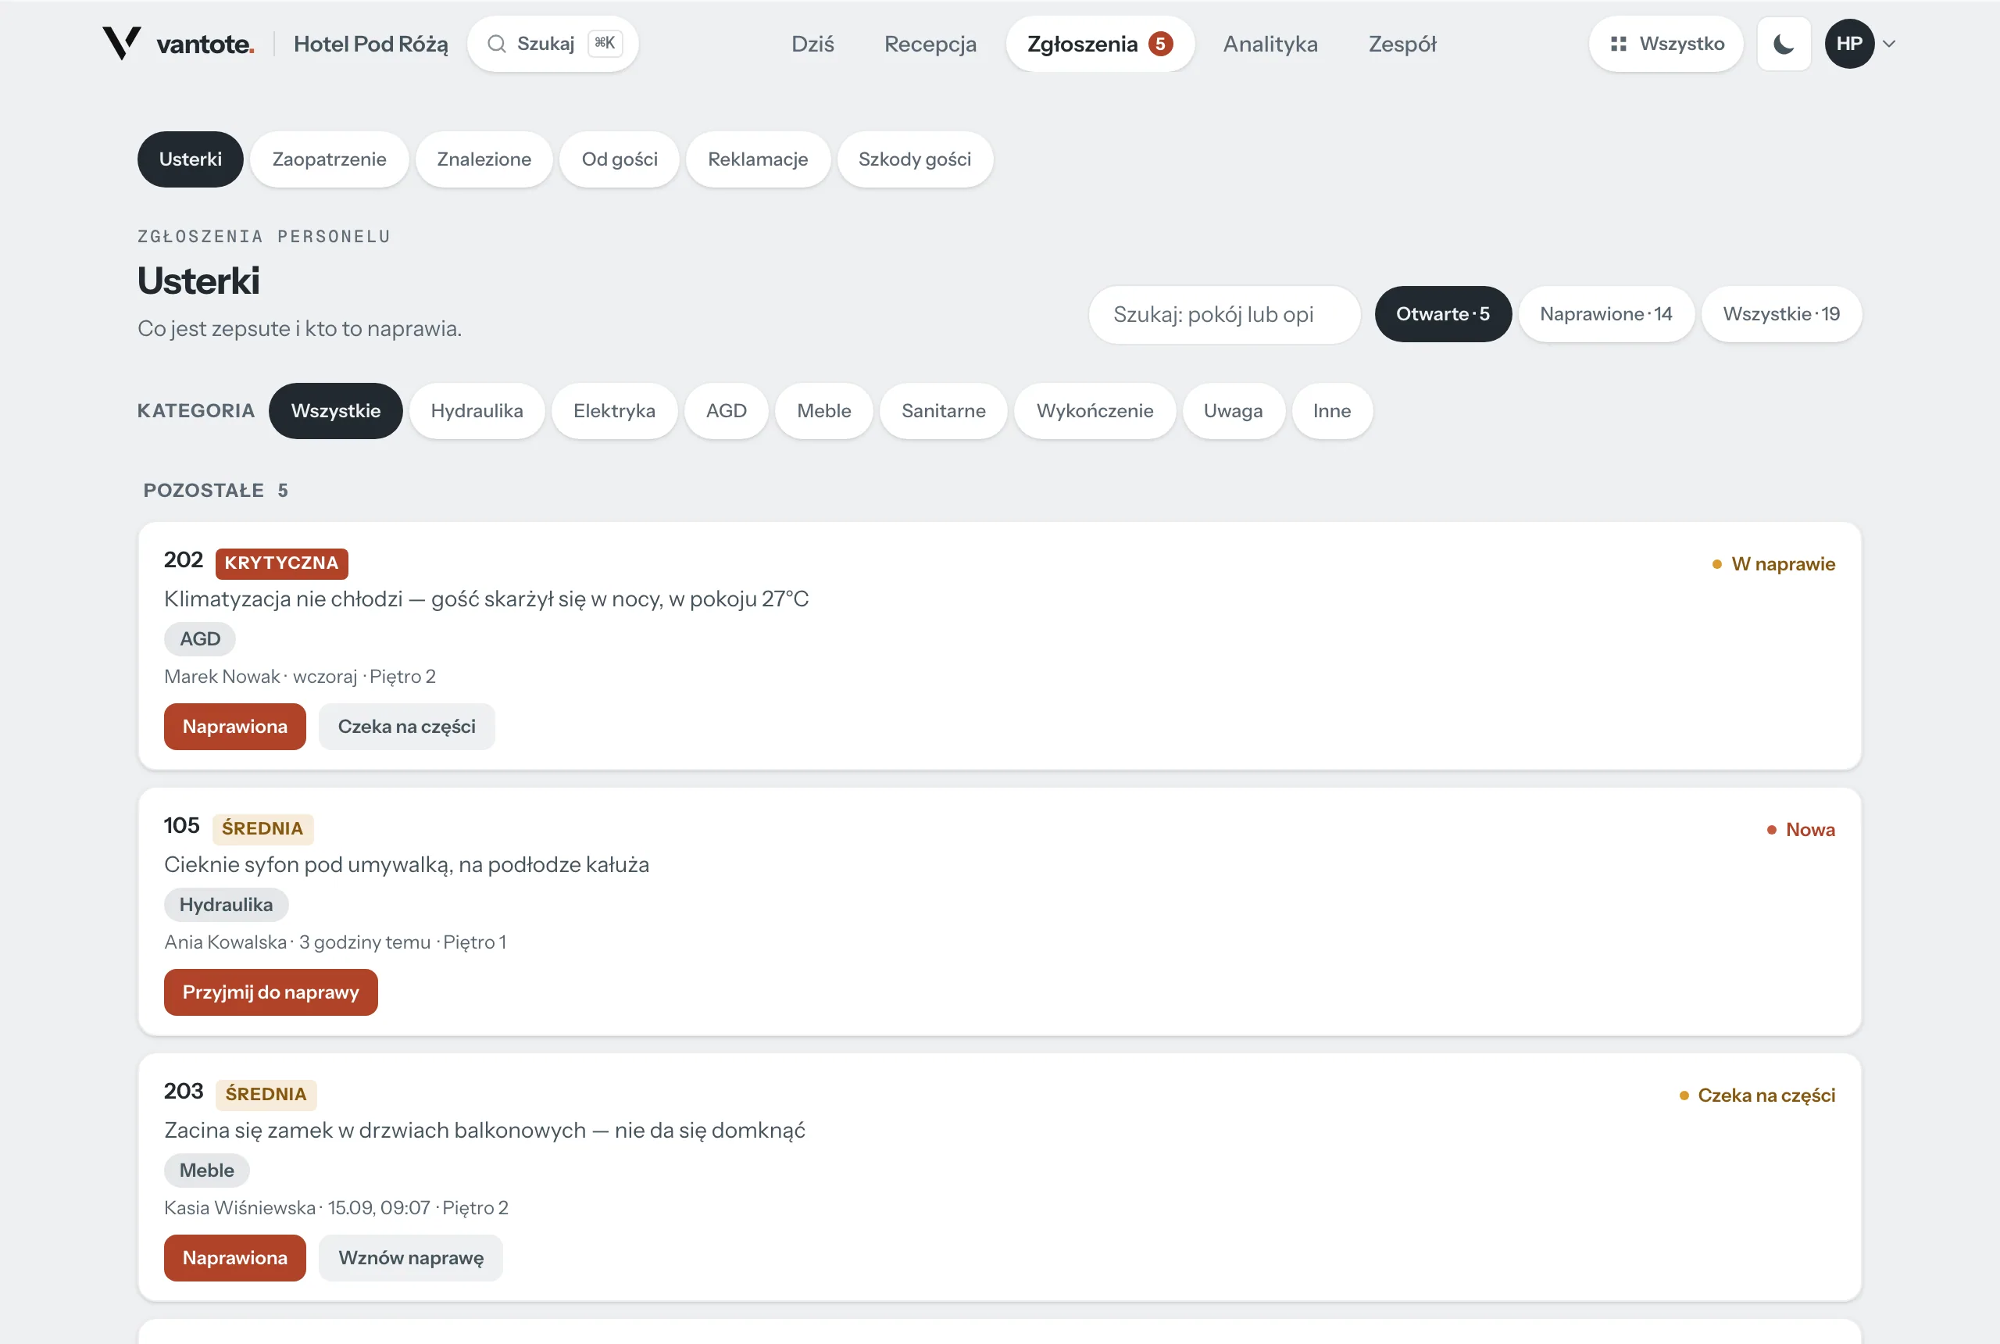The height and width of the screenshot is (1344, 2000).
Task: Filter by Otwarte · 5
Action: point(1442,315)
